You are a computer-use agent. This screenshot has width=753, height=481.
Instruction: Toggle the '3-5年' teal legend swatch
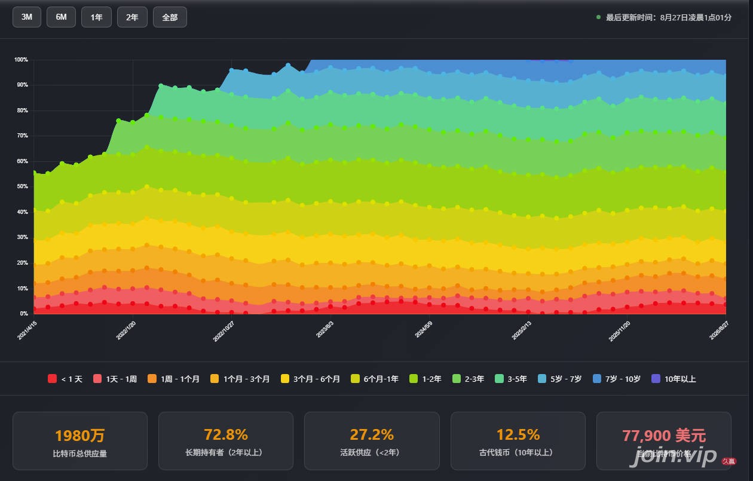pos(499,379)
